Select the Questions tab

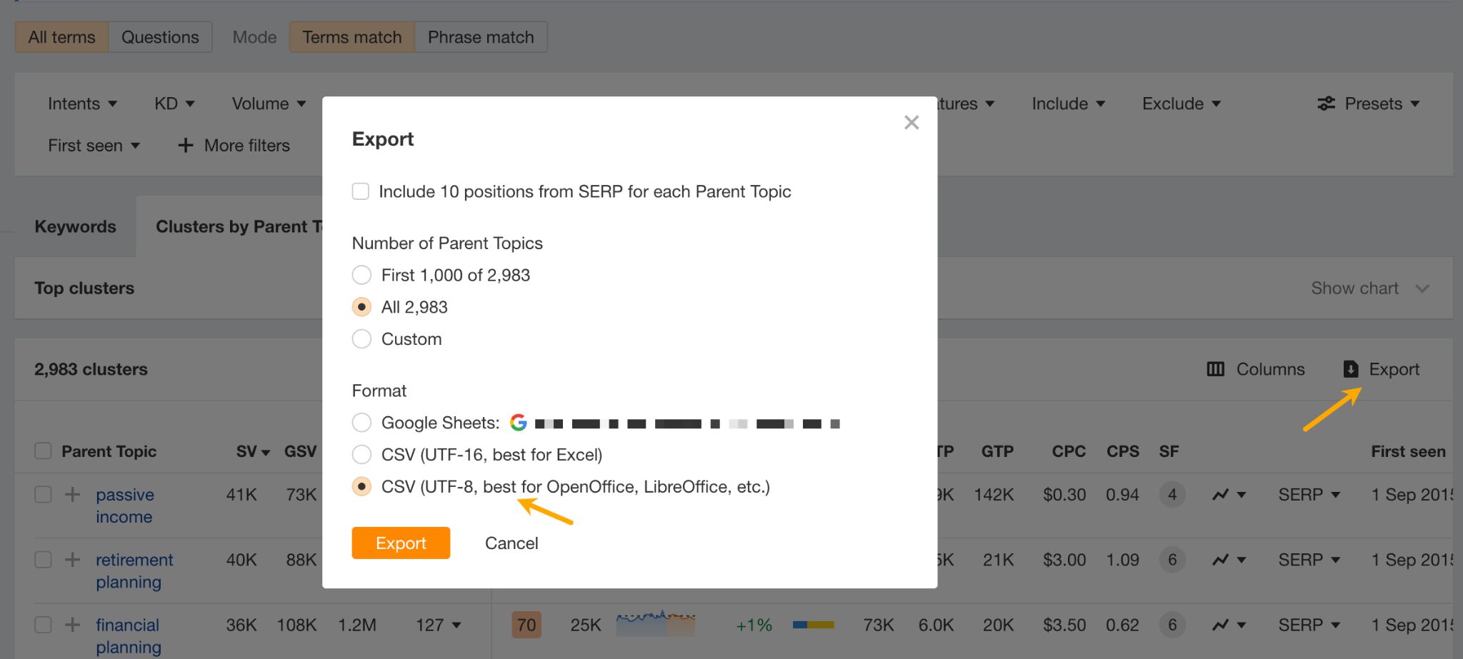pos(160,36)
